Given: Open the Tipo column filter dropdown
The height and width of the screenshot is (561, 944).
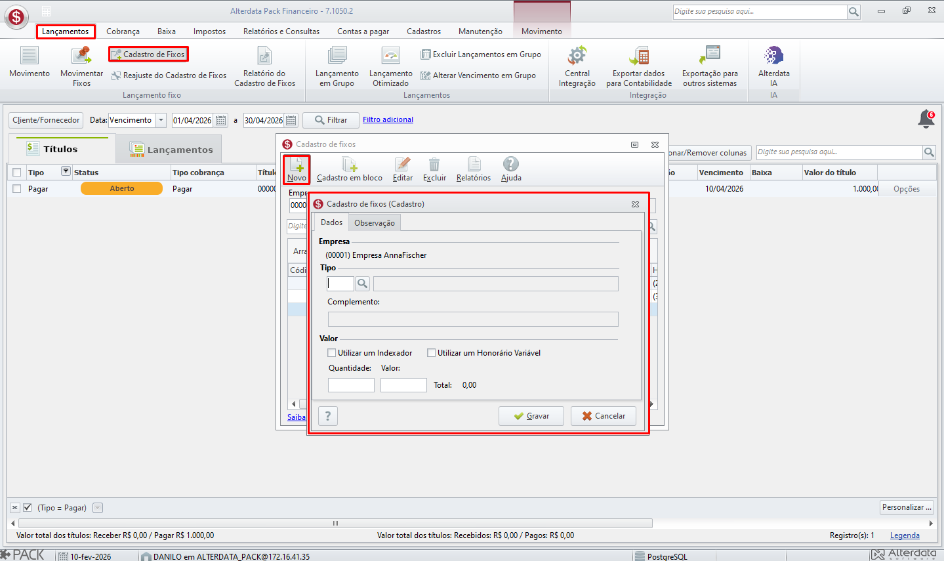Looking at the screenshot, I should point(66,172).
